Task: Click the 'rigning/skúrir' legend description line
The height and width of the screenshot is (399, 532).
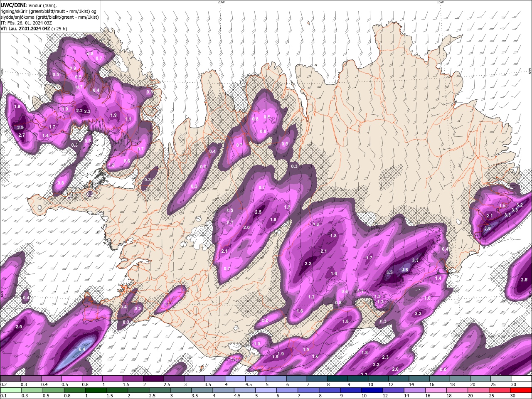Action: click(x=49, y=11)
